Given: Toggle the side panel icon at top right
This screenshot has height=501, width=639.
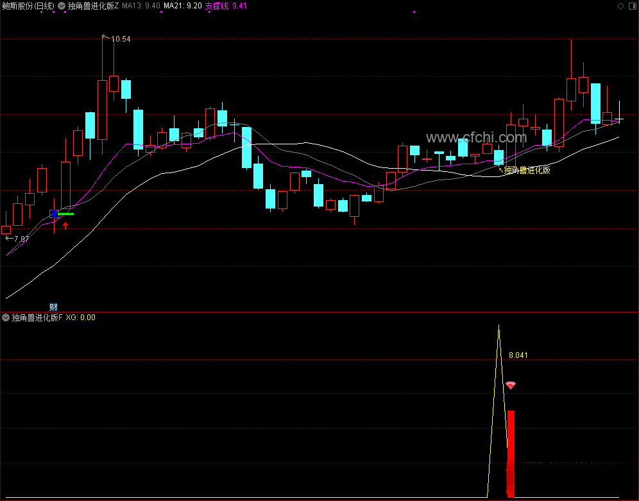Looking at the screenshot, I should 633,6.
